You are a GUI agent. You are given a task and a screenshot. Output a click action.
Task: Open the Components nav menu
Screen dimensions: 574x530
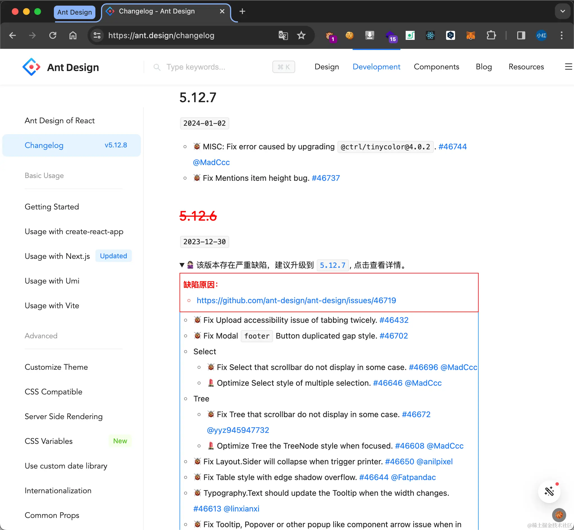coord(437,67)
